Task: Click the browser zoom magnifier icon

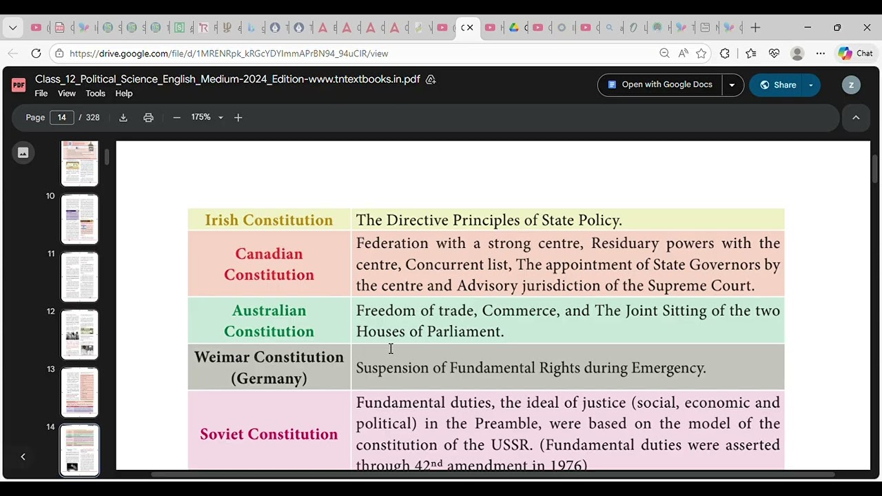Action: click(x=664, y=53)
